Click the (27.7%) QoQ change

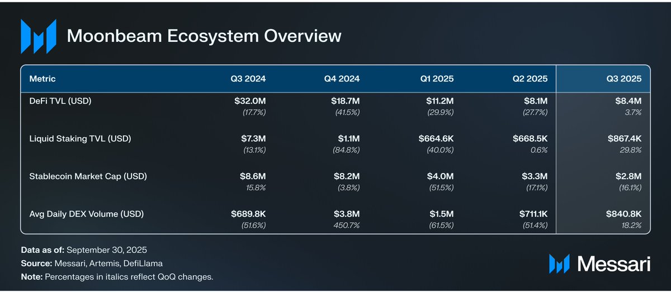click(x=534, y=113)
